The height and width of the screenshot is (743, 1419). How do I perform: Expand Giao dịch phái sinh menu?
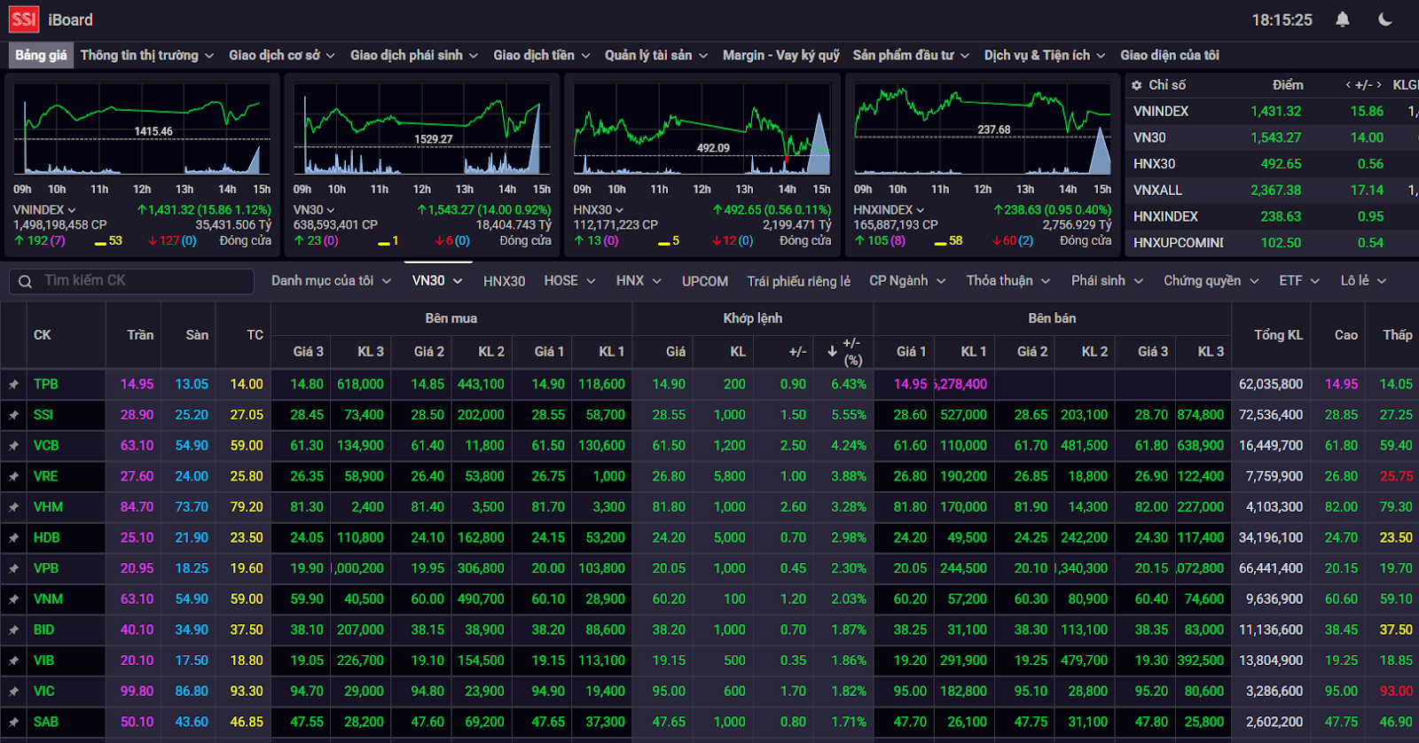[414, 55]
